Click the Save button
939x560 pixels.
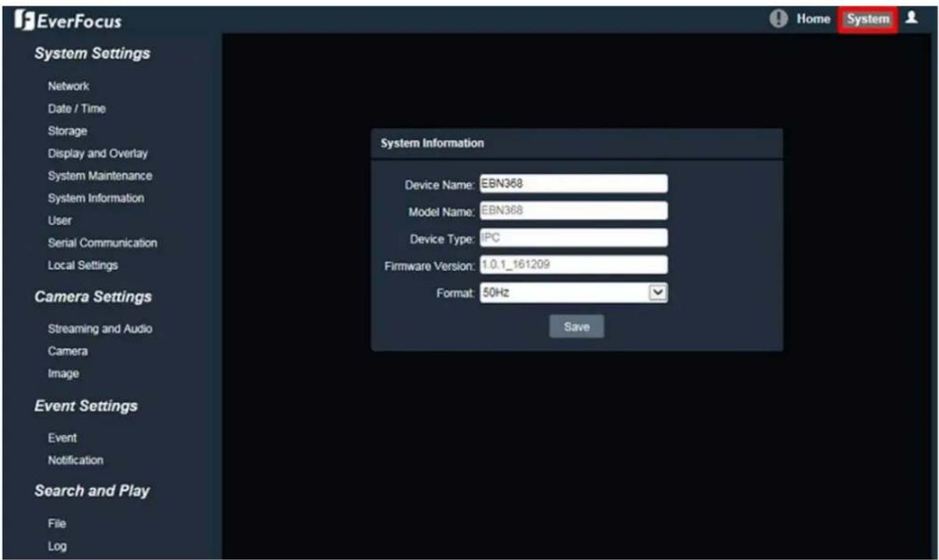pyautogui.click(x=577, y=327)
